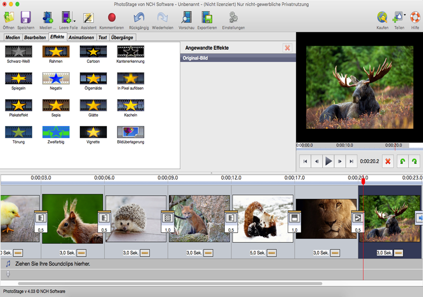Image resolution: width=423 pixels, height=297 pixels.
Task: Select the lion slide thumbnail
Action: coord(326,219)
